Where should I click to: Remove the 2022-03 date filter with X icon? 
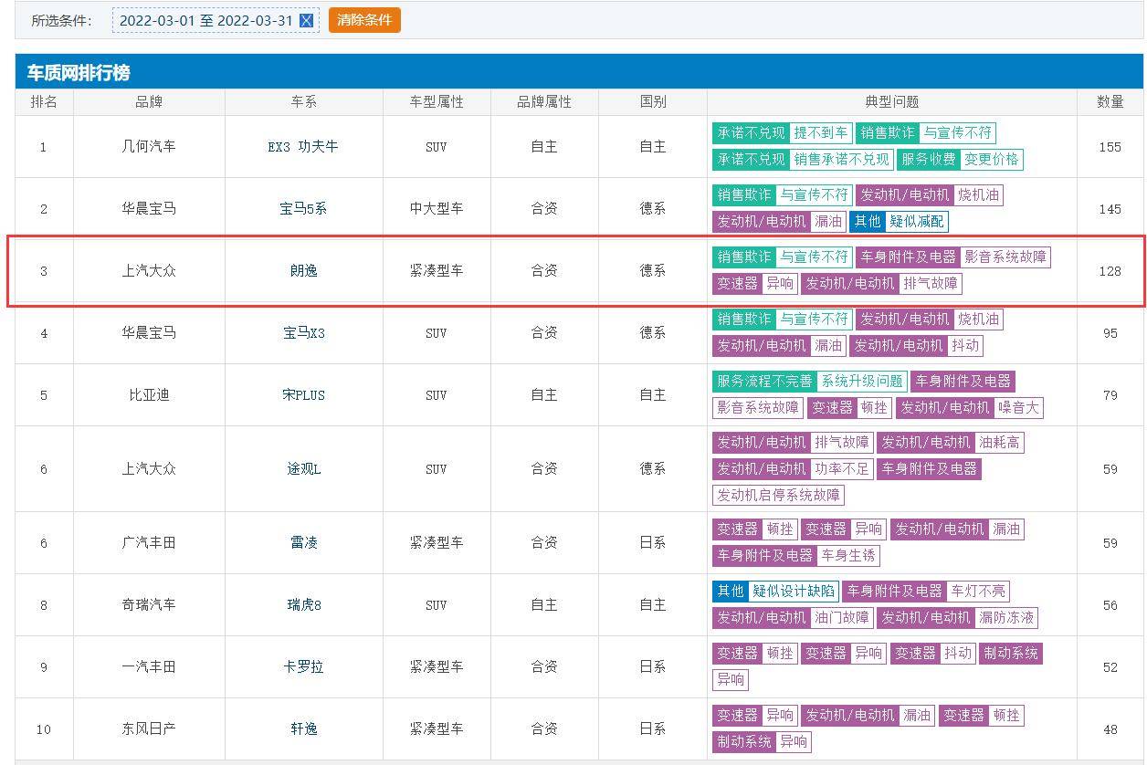click(307, 20)
